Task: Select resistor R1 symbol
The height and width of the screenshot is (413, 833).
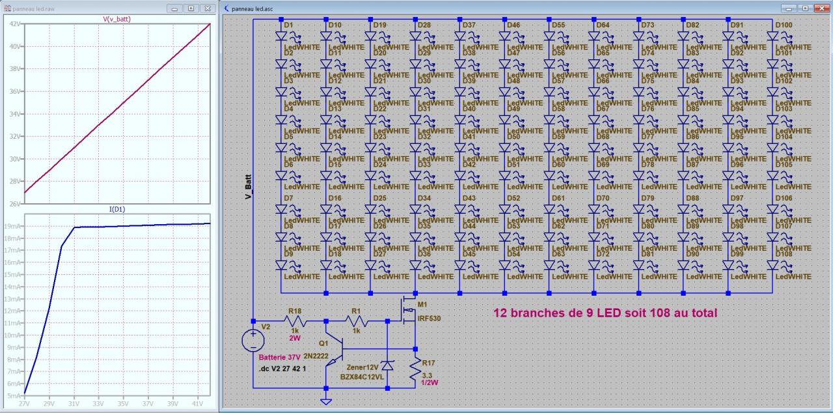Action: tap(356, 321)
